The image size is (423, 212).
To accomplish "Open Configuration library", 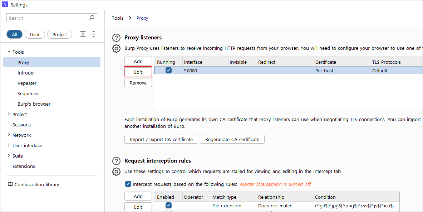I will coord(37,184).
